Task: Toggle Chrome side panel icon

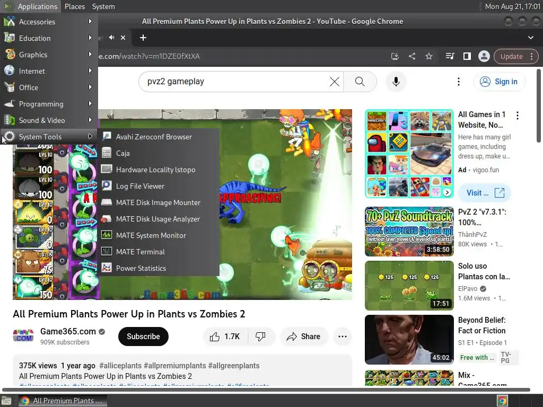Action: pyautogui.click(x=467, y=56)
